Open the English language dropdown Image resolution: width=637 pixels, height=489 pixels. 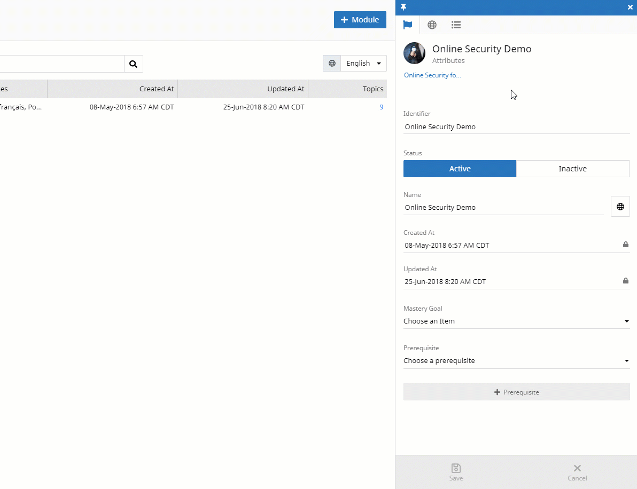(x=363, y=64)
